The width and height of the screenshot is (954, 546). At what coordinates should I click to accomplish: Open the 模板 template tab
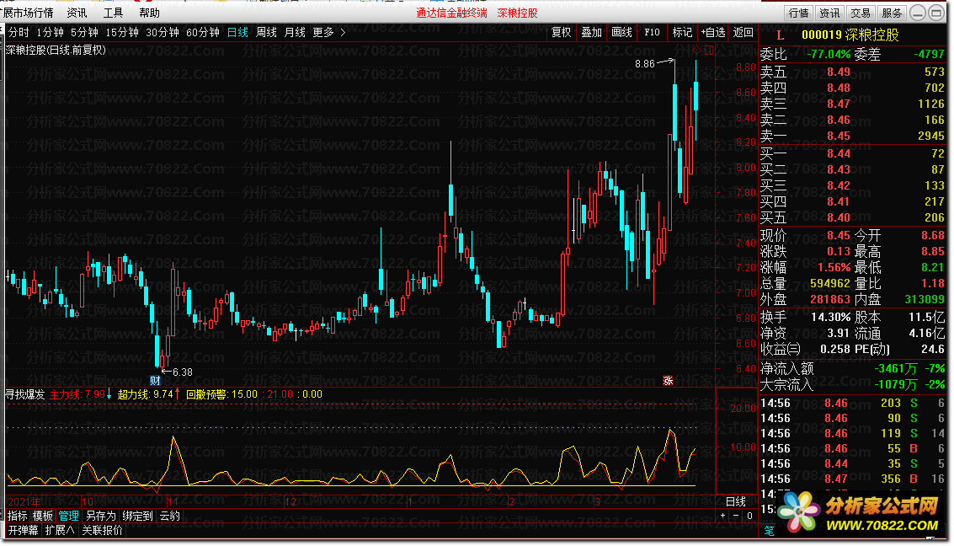click(x=43, y=517)
